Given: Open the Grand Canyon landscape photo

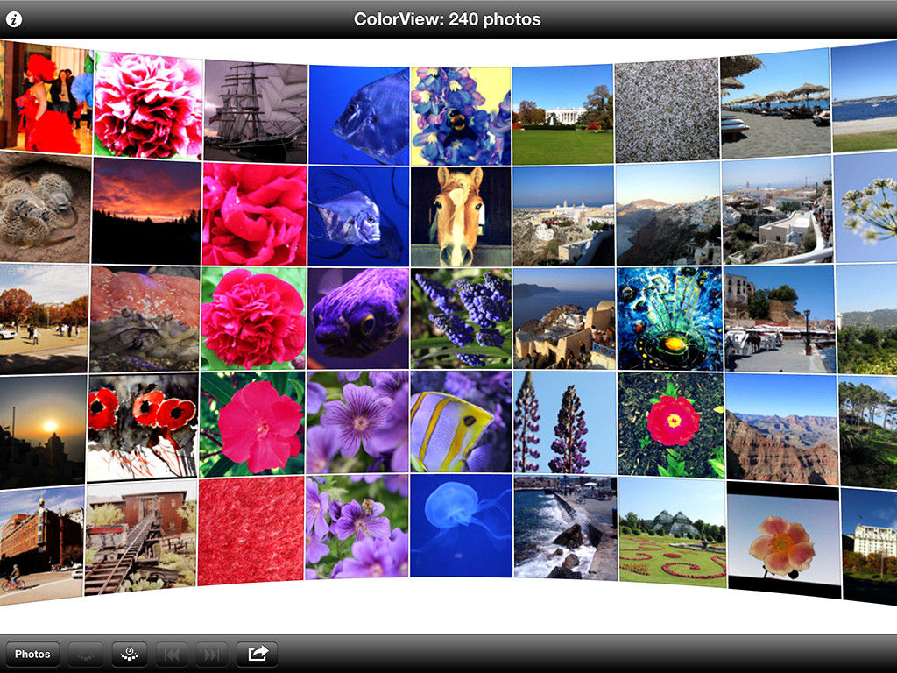Looking at the screenshot, I should pyautogui.click(x=781, y=429).
